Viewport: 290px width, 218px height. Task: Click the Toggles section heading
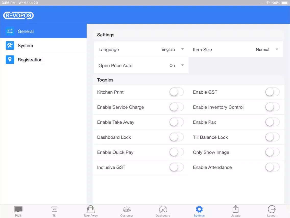pyautogui.click(x=105, y=80)
